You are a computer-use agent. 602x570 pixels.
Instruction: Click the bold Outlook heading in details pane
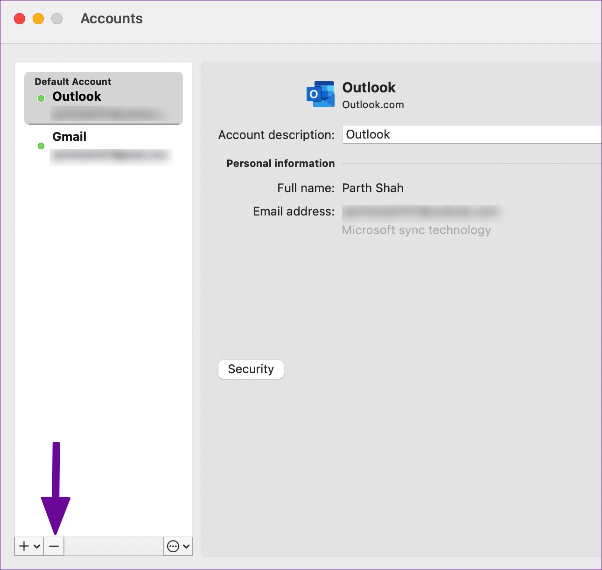[x=369, y=87]
